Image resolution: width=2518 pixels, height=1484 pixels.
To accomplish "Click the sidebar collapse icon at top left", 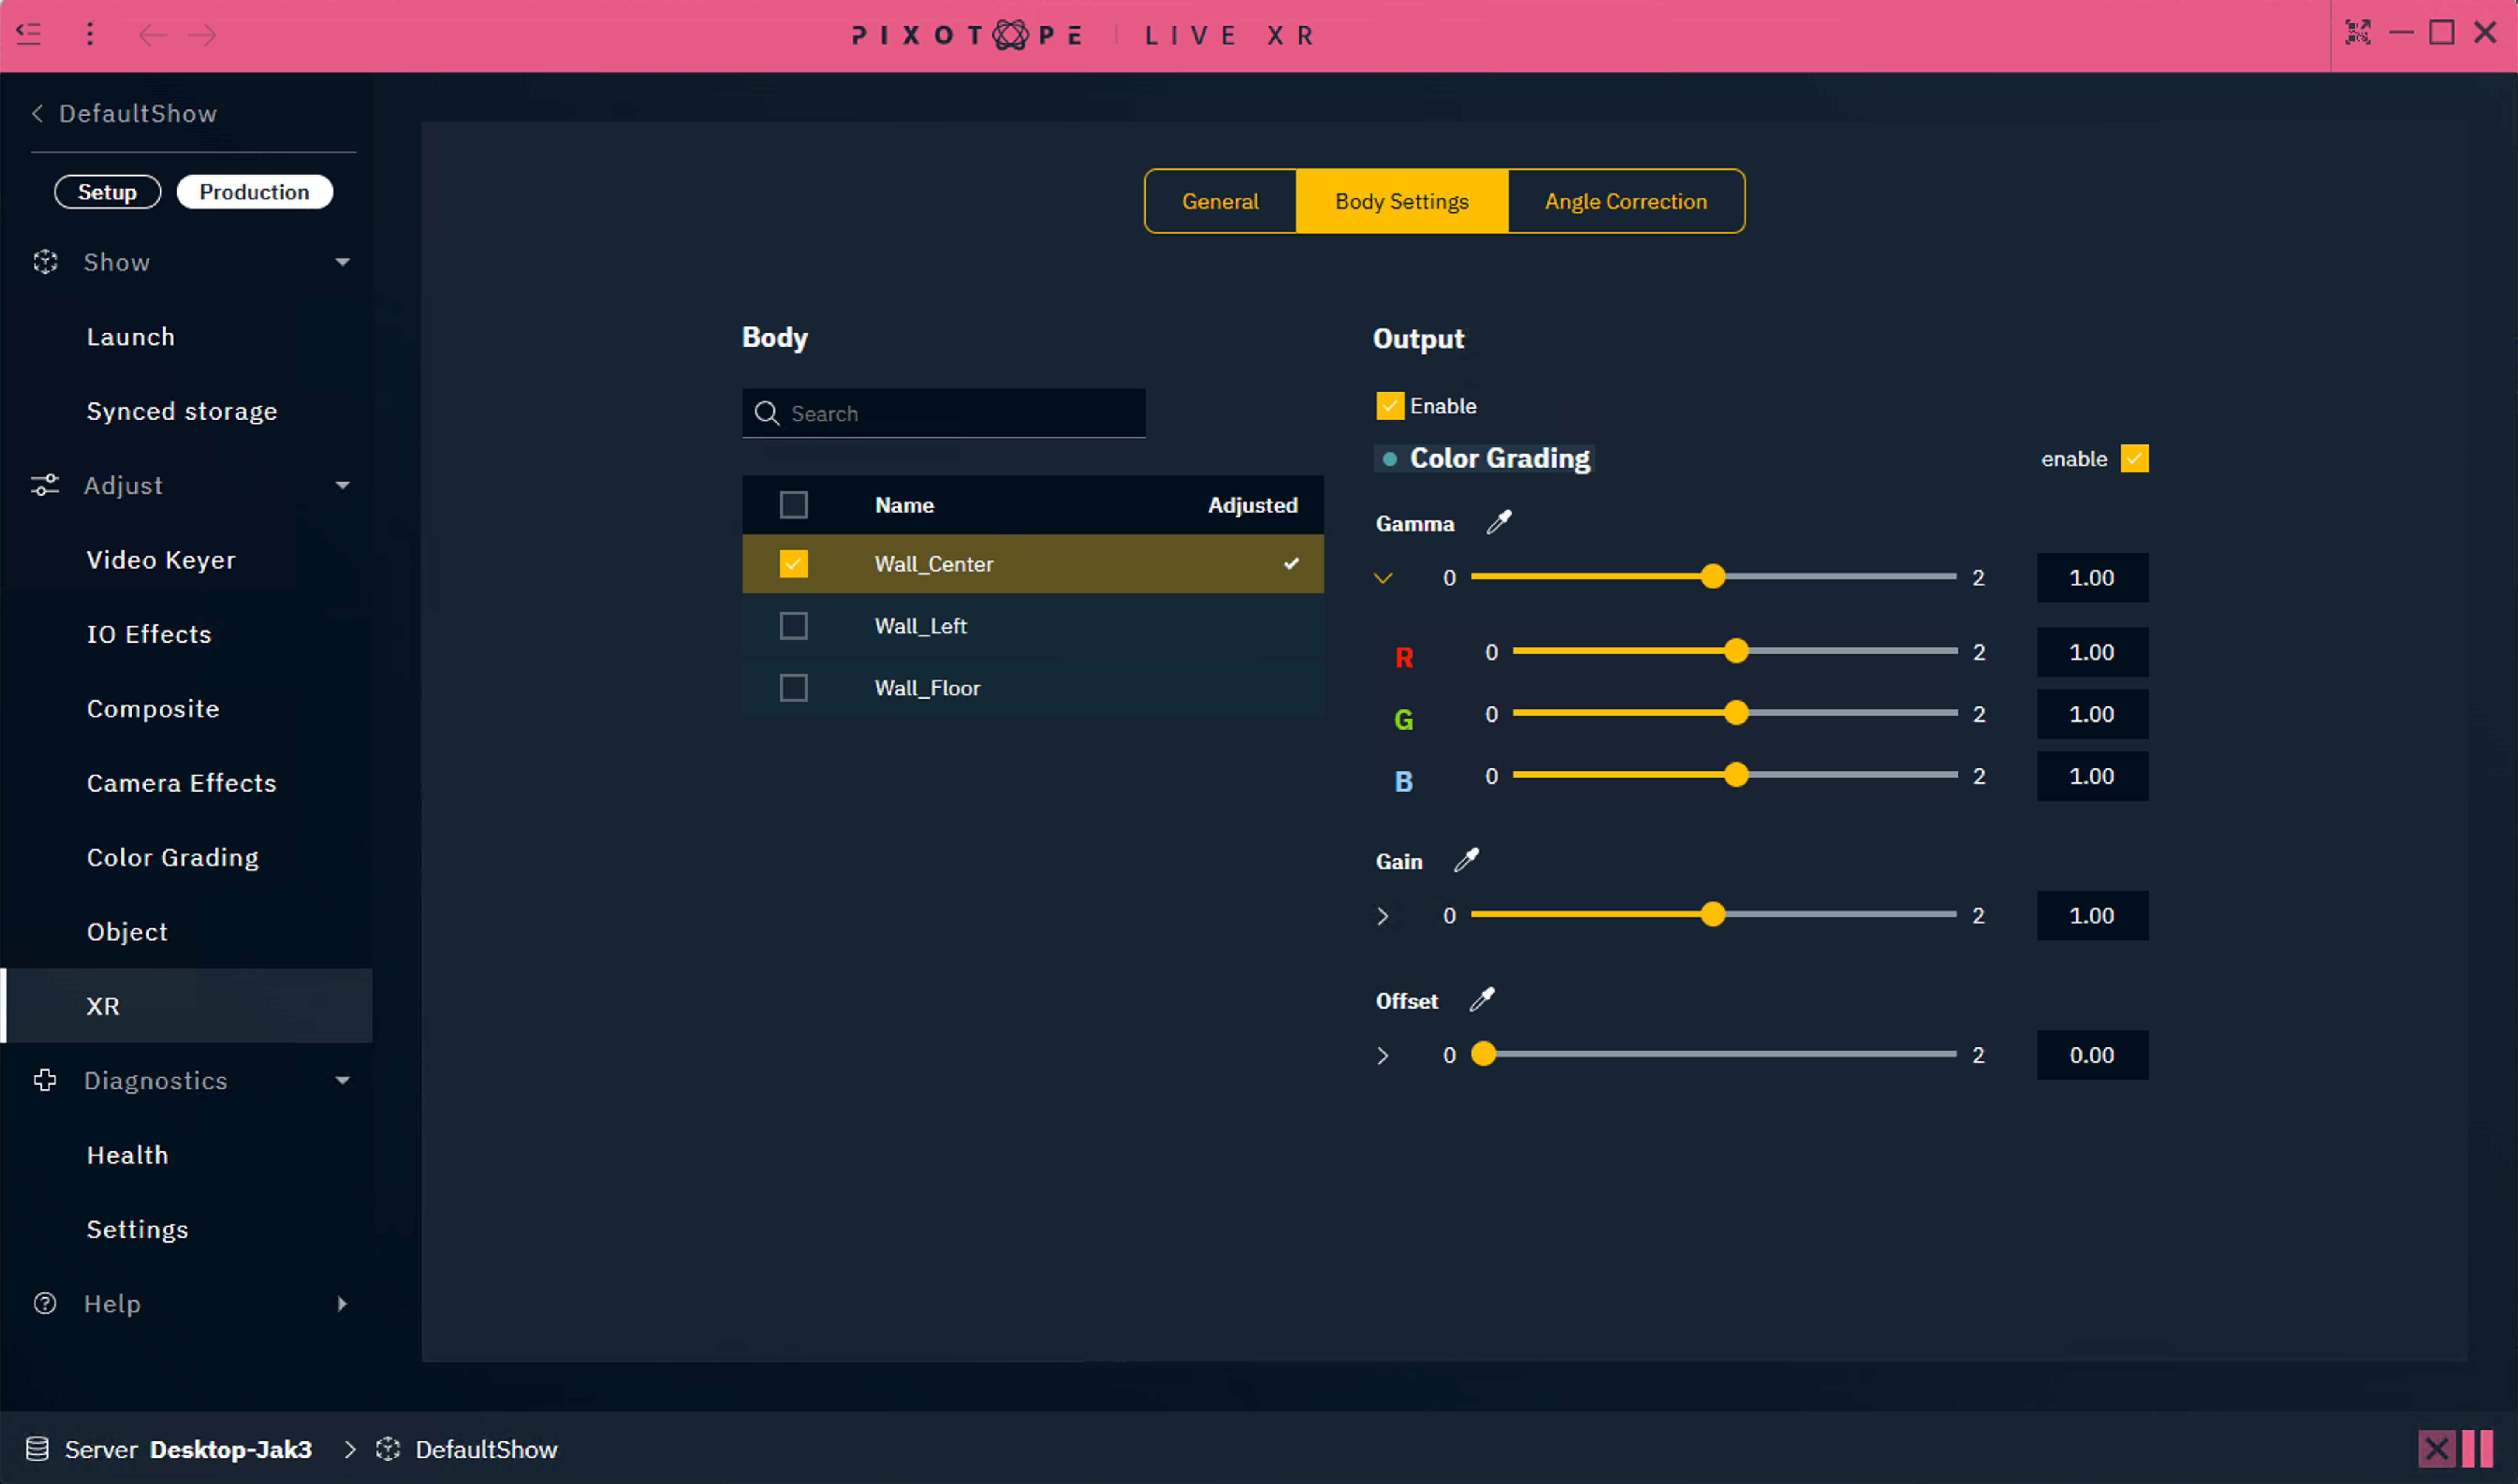I will 29,35.
